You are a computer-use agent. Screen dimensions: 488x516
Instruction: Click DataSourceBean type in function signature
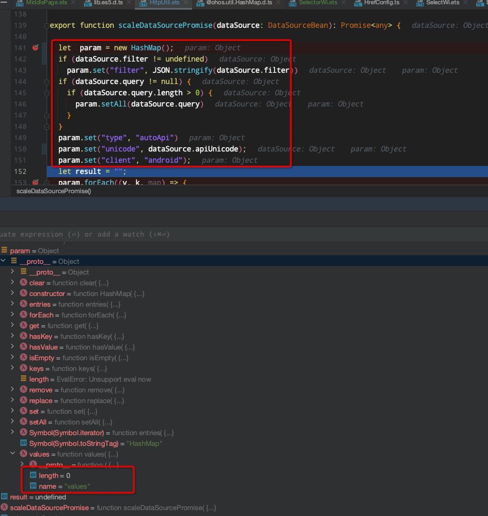click(298, 25)
